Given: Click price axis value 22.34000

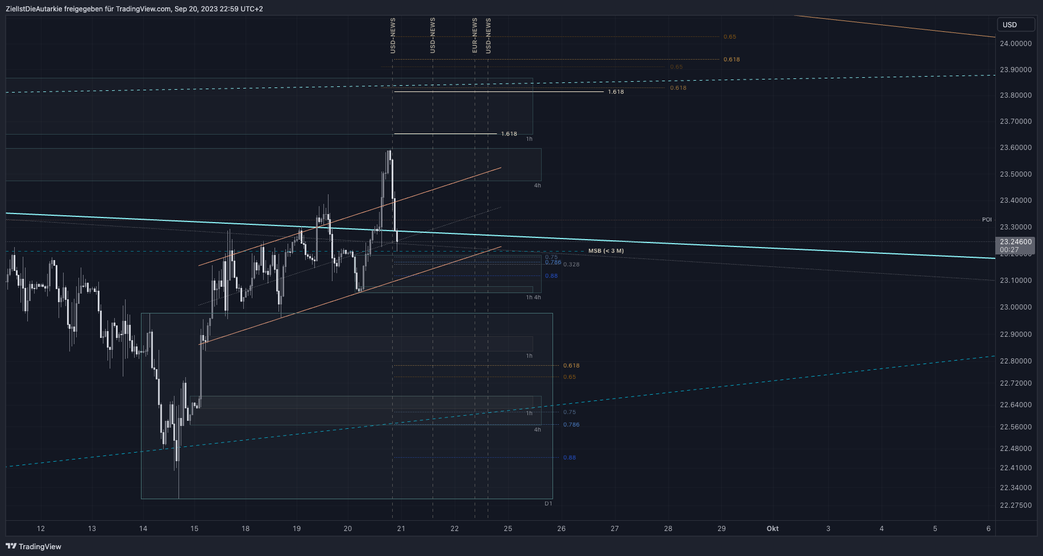Looking at the screenshot, I should pos(1016,488).
